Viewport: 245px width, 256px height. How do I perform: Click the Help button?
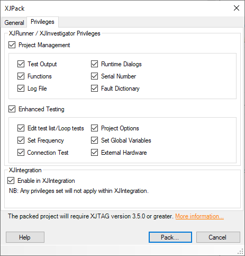(x=25, y=237)
